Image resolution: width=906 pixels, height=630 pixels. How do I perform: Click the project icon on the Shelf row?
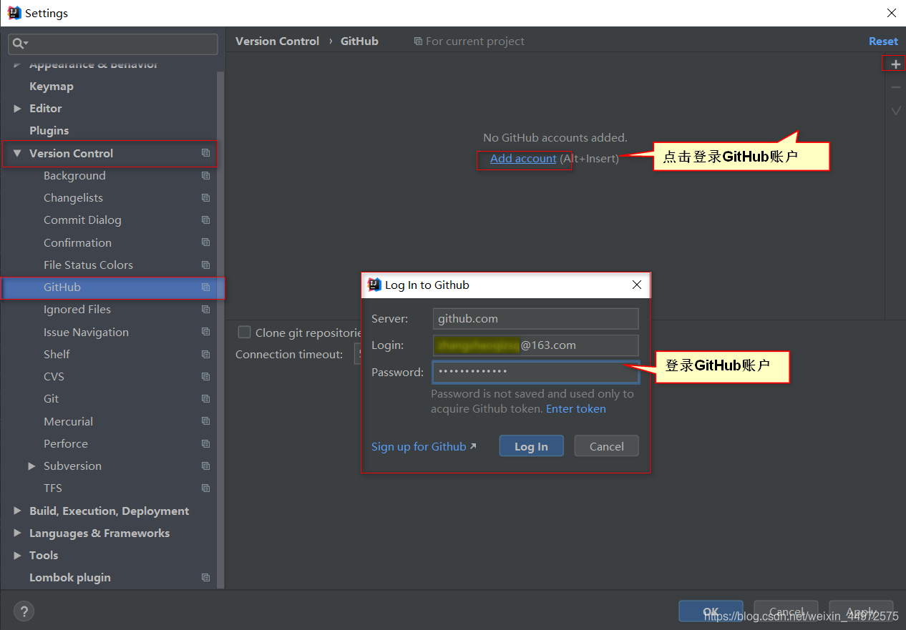(x=205, y=354)
